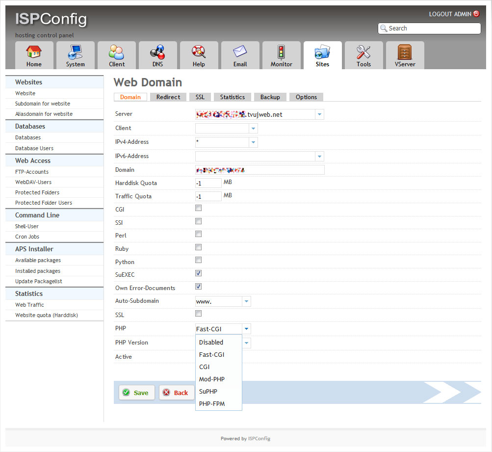The image size is (492, 452).
Task: Go to the Client module icon
Action: click(117, 52)
